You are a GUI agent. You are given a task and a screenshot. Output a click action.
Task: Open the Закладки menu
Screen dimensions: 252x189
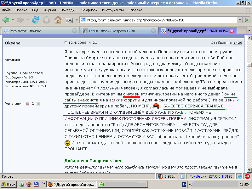[69, 10]
